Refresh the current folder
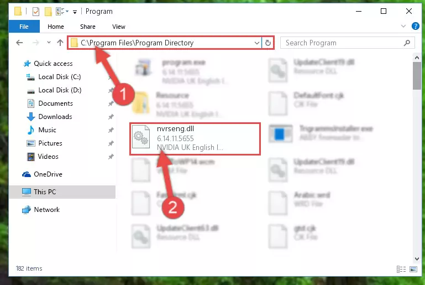This screenshot has width=425, height=285. [268, 43]
